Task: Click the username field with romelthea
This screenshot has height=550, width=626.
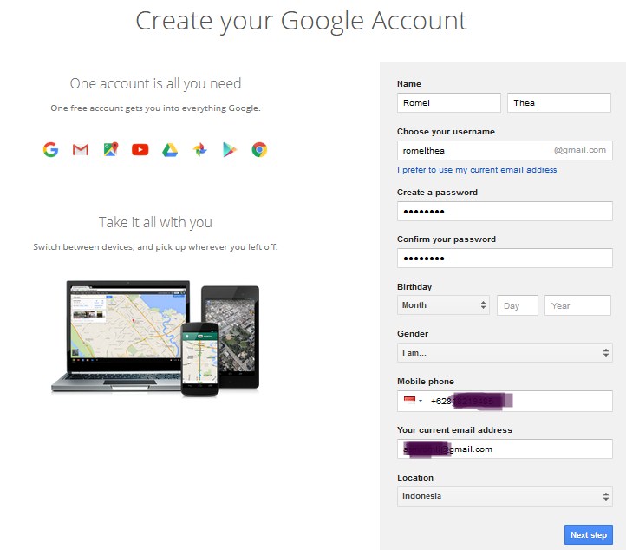Action: (505, 150)
